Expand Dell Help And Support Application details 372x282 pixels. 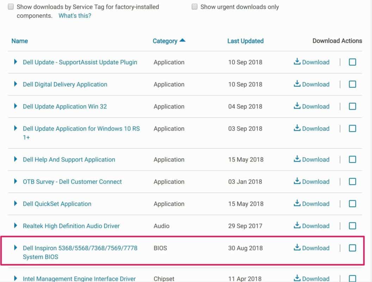[x=15, y=159]
